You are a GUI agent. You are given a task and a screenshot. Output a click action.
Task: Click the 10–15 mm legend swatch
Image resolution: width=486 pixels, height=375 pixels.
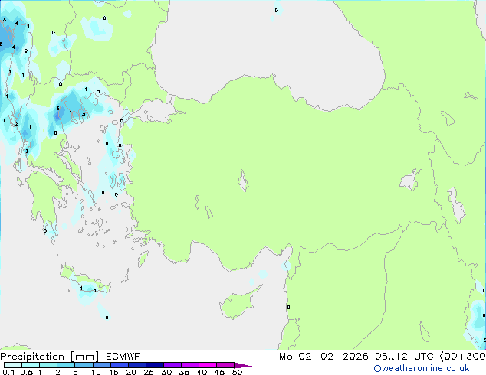(102, 365)
